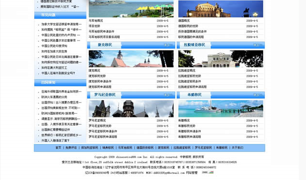Open the 中国人在海外到底安全吗？ sidebar article
This screenshot has height=180, width=306.
coord(58,73)
